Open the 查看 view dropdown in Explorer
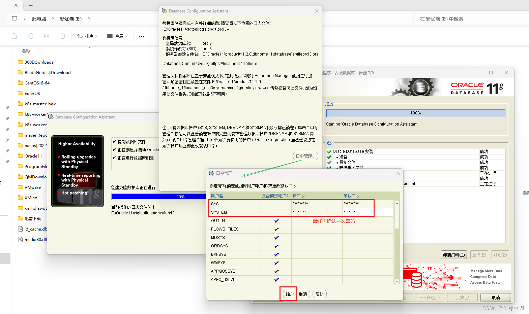The height and width of the screenshot is (314, 529). coord(117,36)
